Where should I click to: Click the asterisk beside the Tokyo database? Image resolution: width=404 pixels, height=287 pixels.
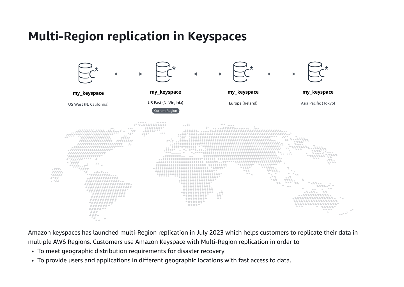pyautogui.click(x=326, y=68)
